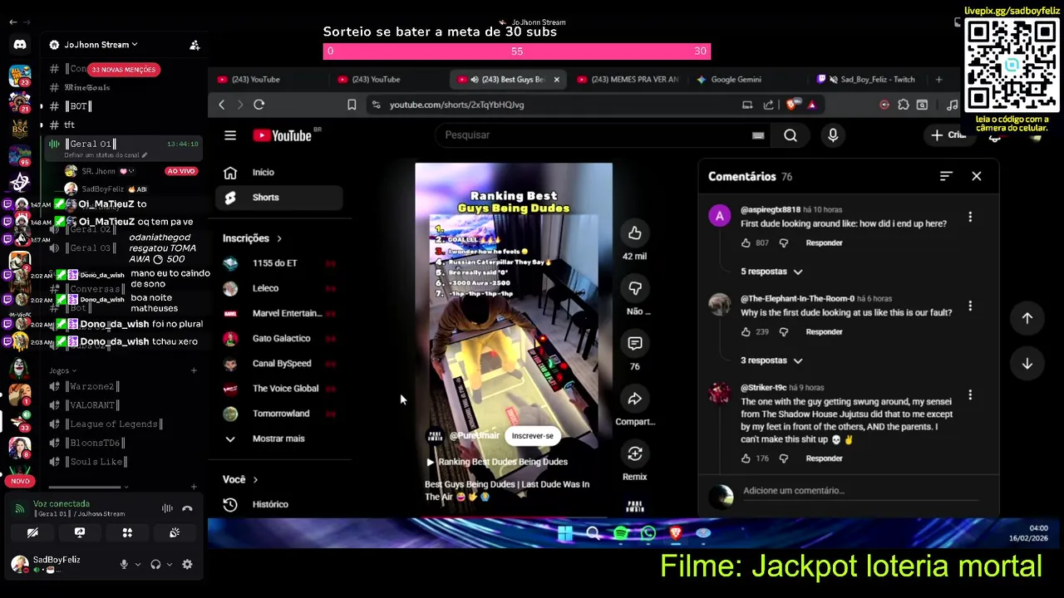Click the Brave Shields icon in address bar
The image size is (1064, 598).
point(791,105)
